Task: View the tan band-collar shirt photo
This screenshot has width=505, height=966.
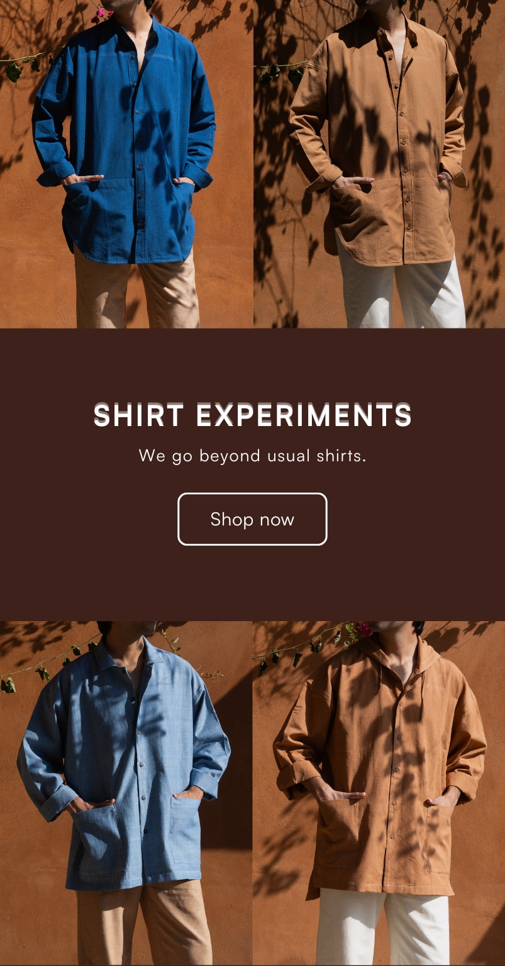Action: pyautogui.click(x=379, y=164)
